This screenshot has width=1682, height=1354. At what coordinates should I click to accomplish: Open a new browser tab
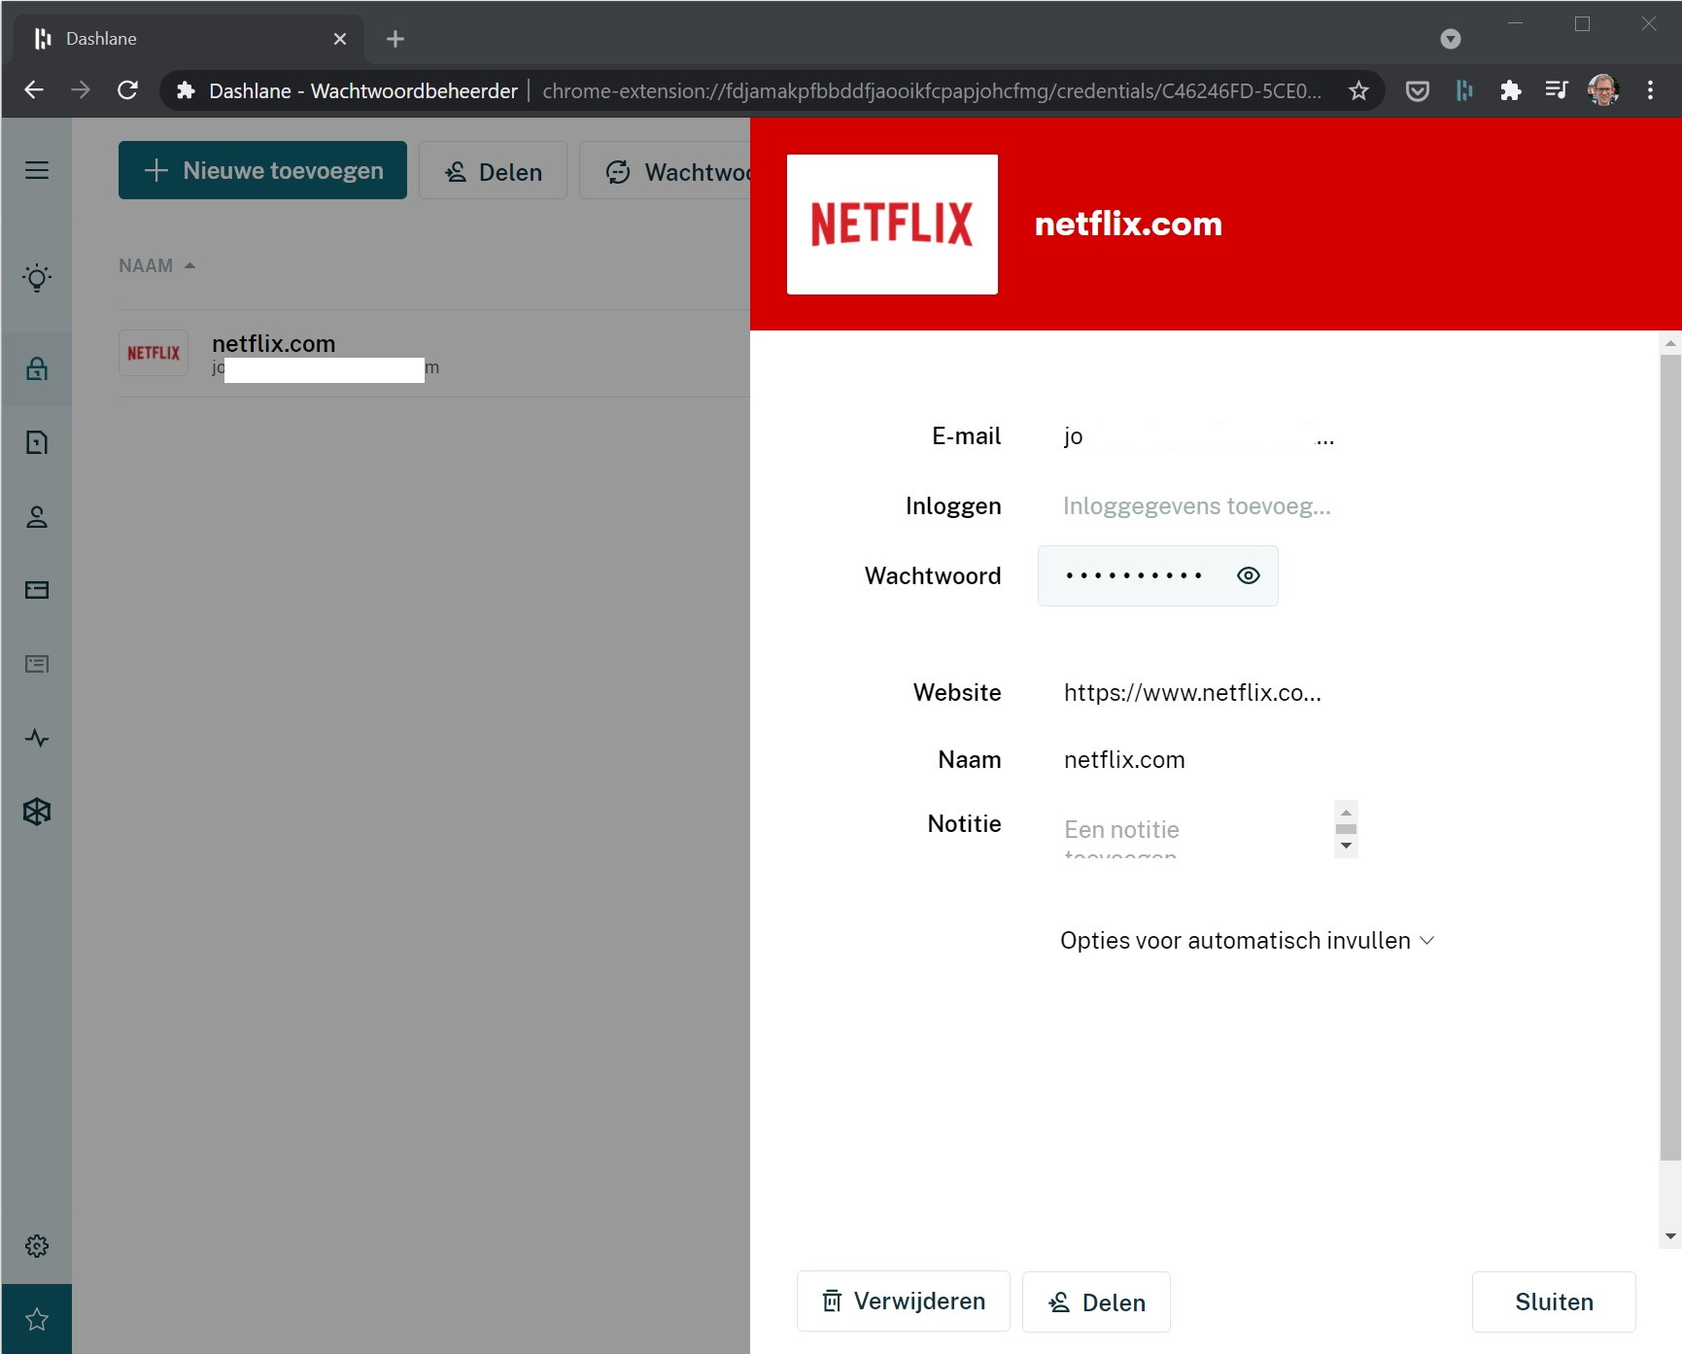click(x=395, y=39)
